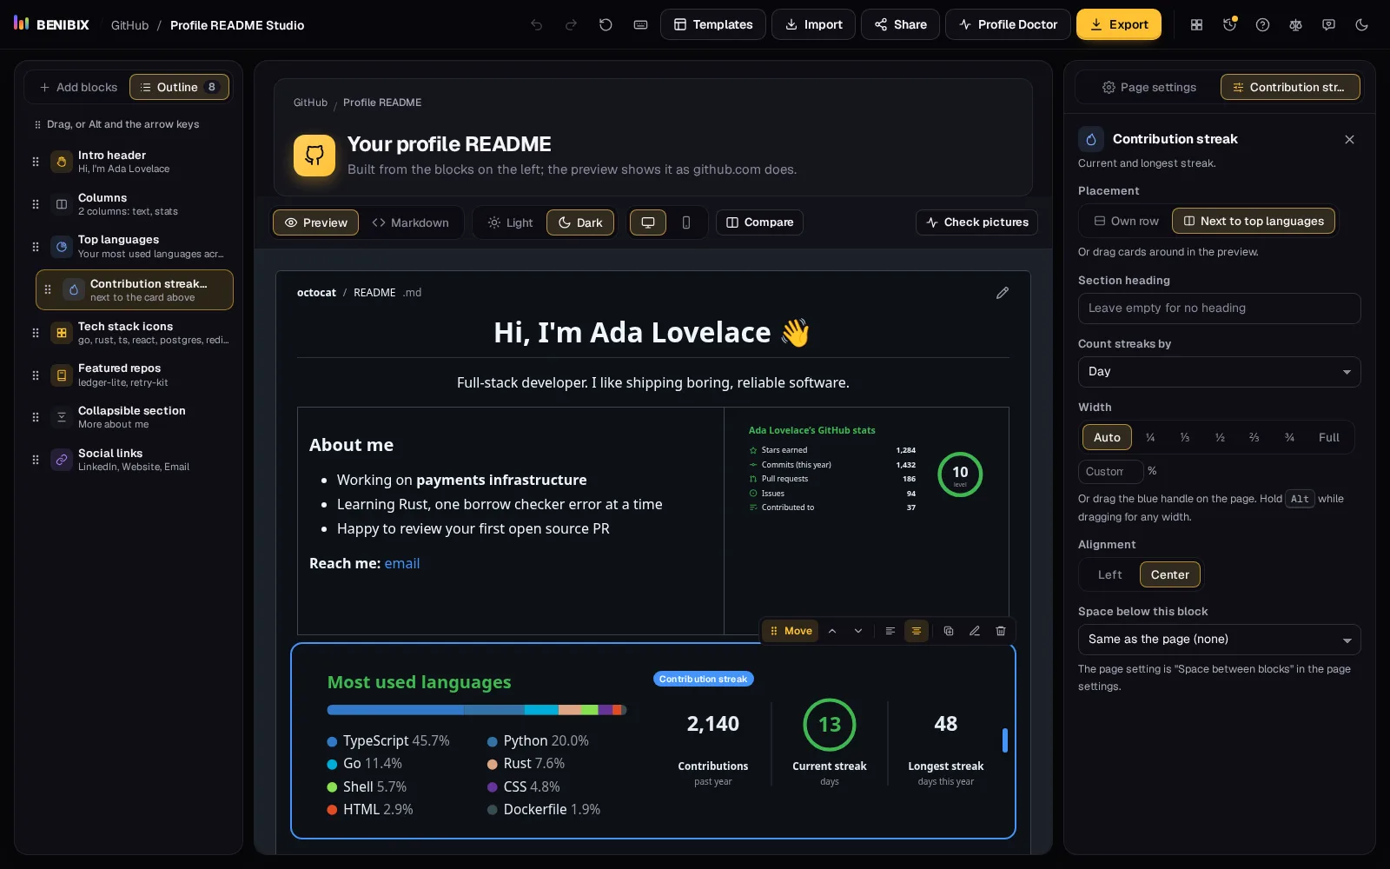Open the Add blocks tab
The height and width of the screenshot is (869, 1390).
pos(78,87)
